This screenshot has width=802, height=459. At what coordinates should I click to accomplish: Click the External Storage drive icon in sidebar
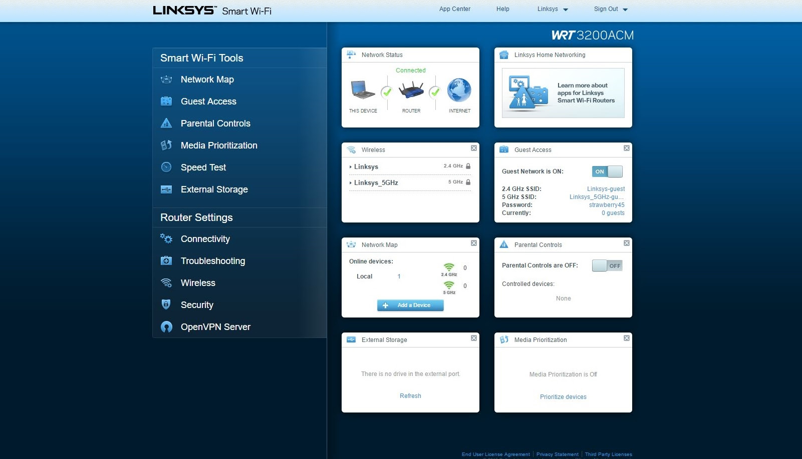(166, 189)
